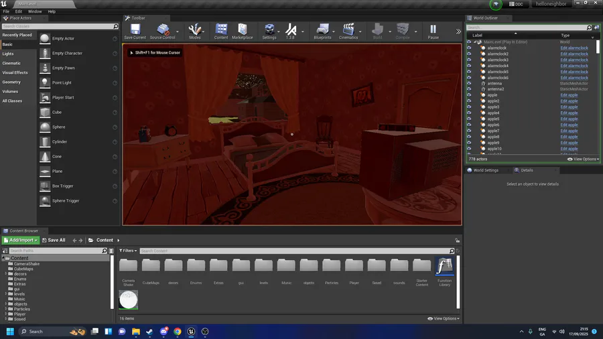Collapse the Content root folder tree

[3, 259]
